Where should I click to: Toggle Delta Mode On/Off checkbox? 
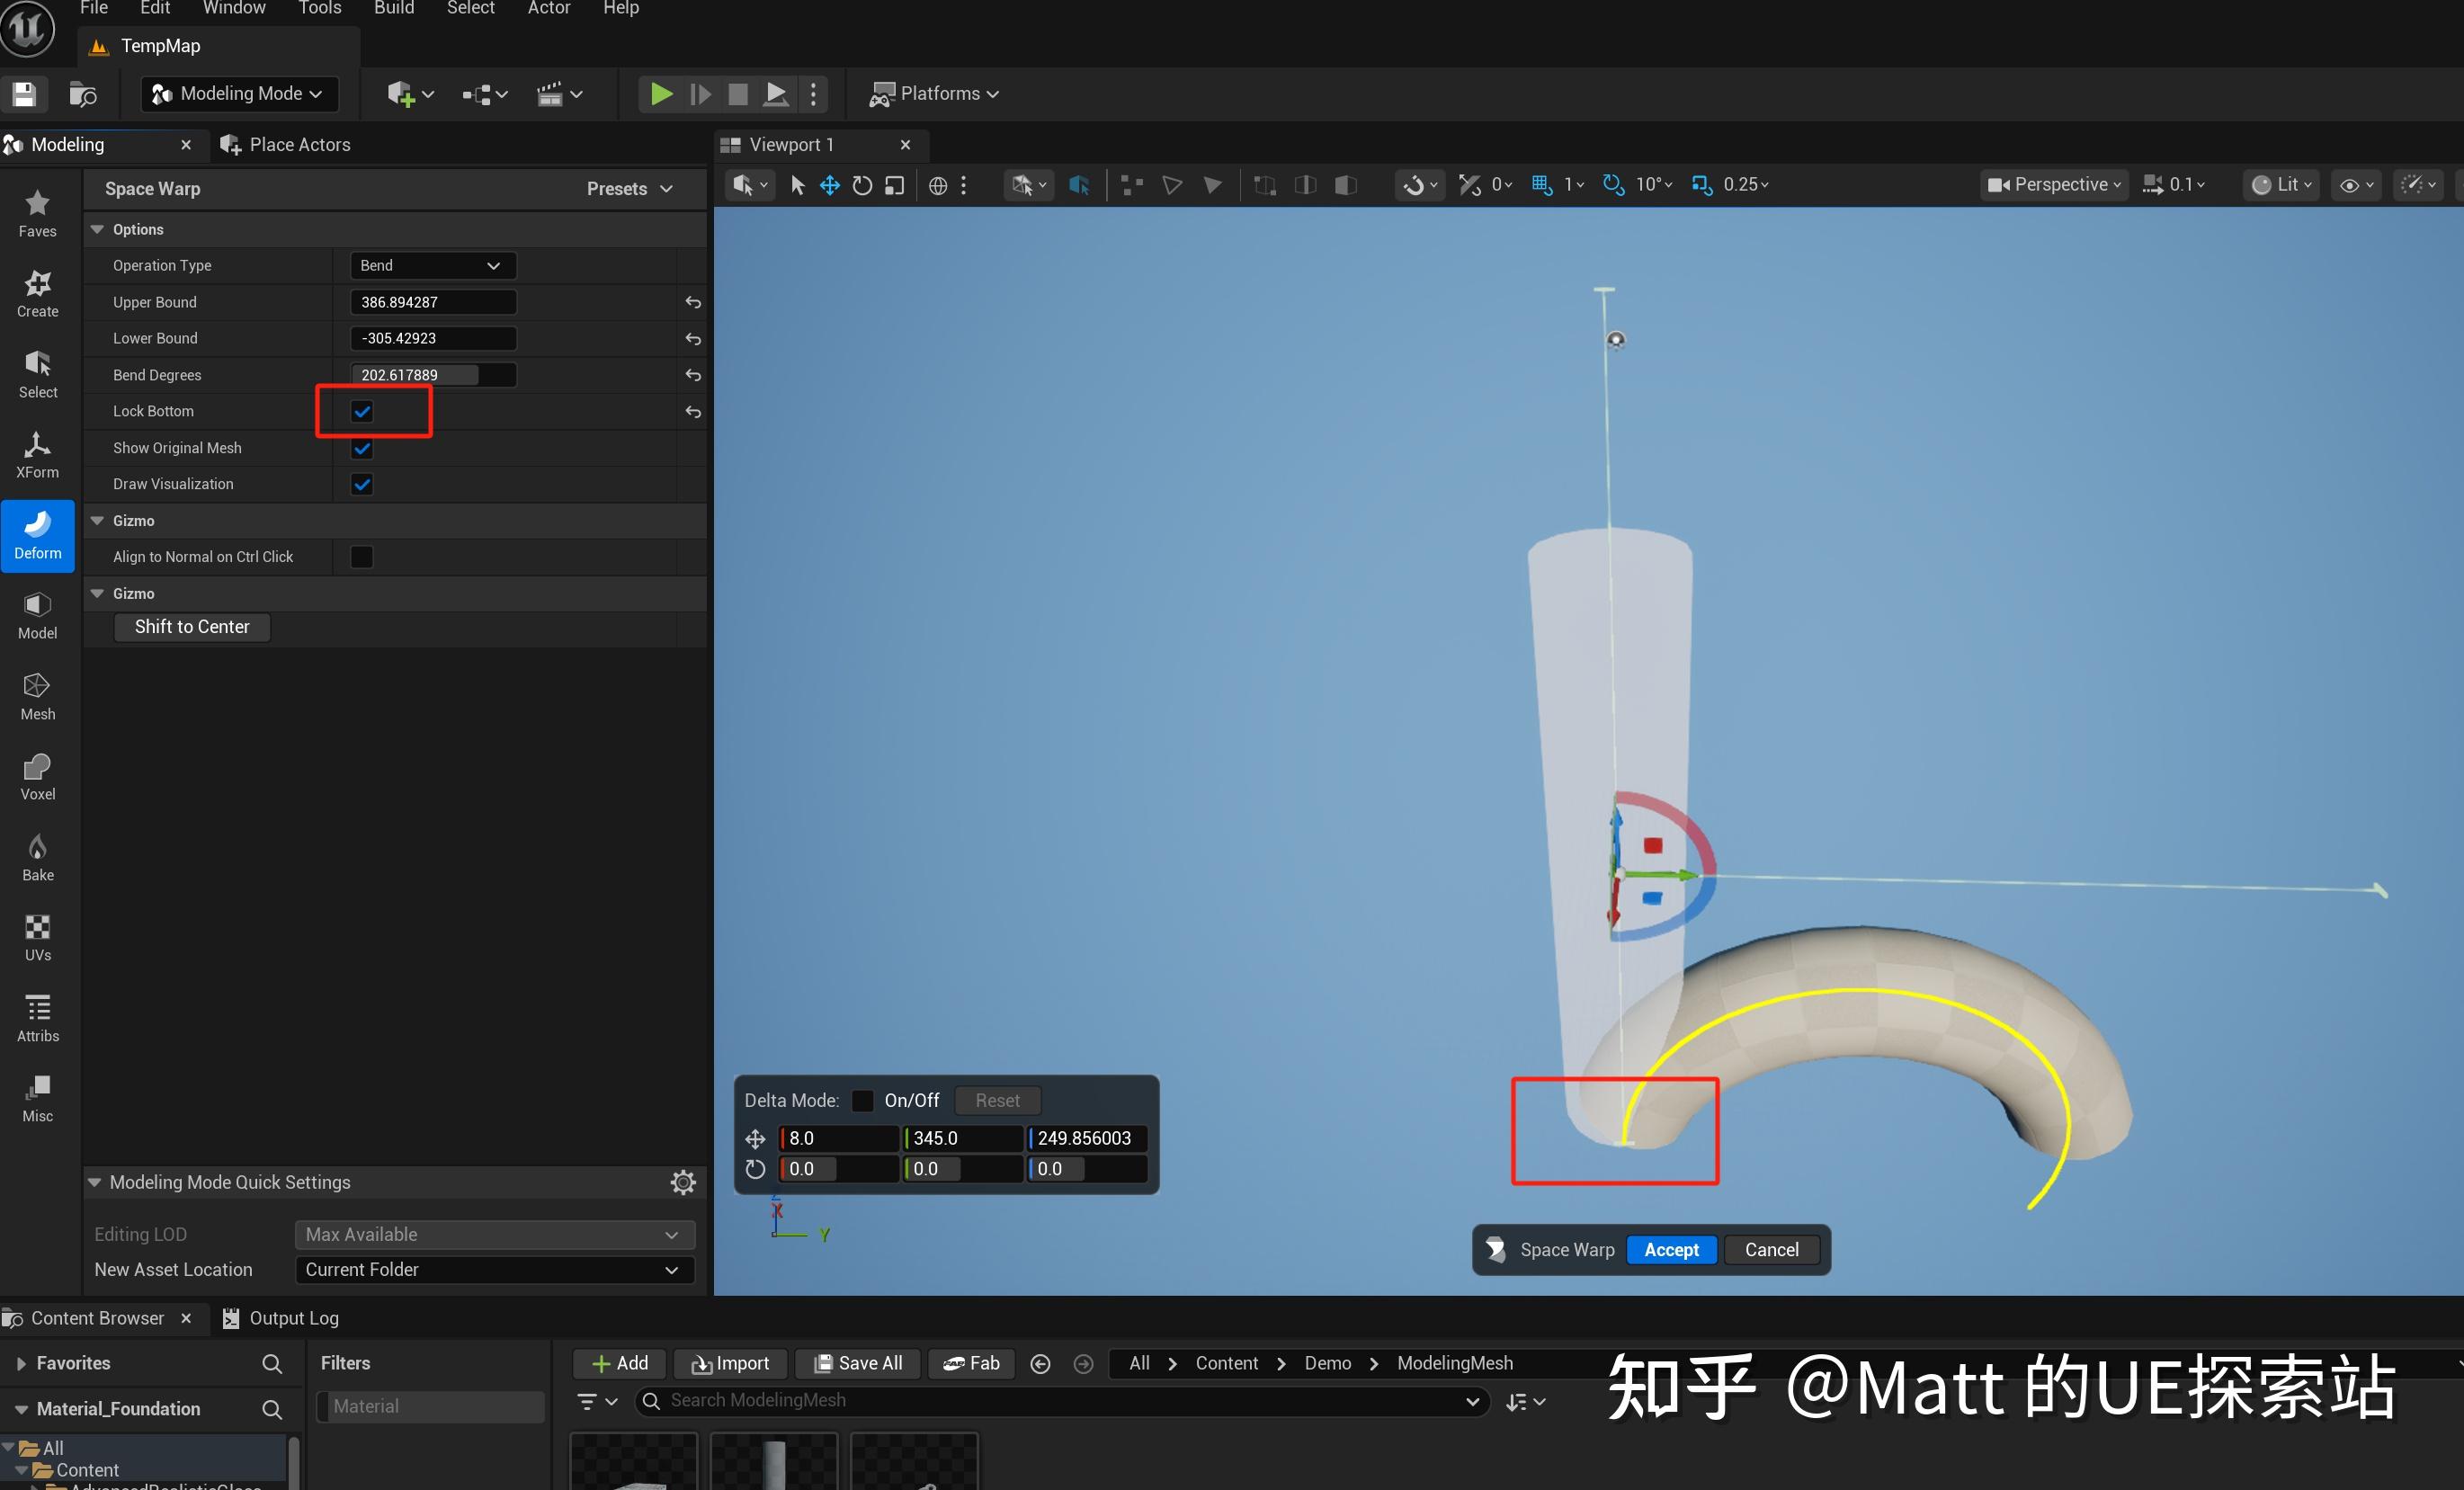click(x=861, y=1100)
